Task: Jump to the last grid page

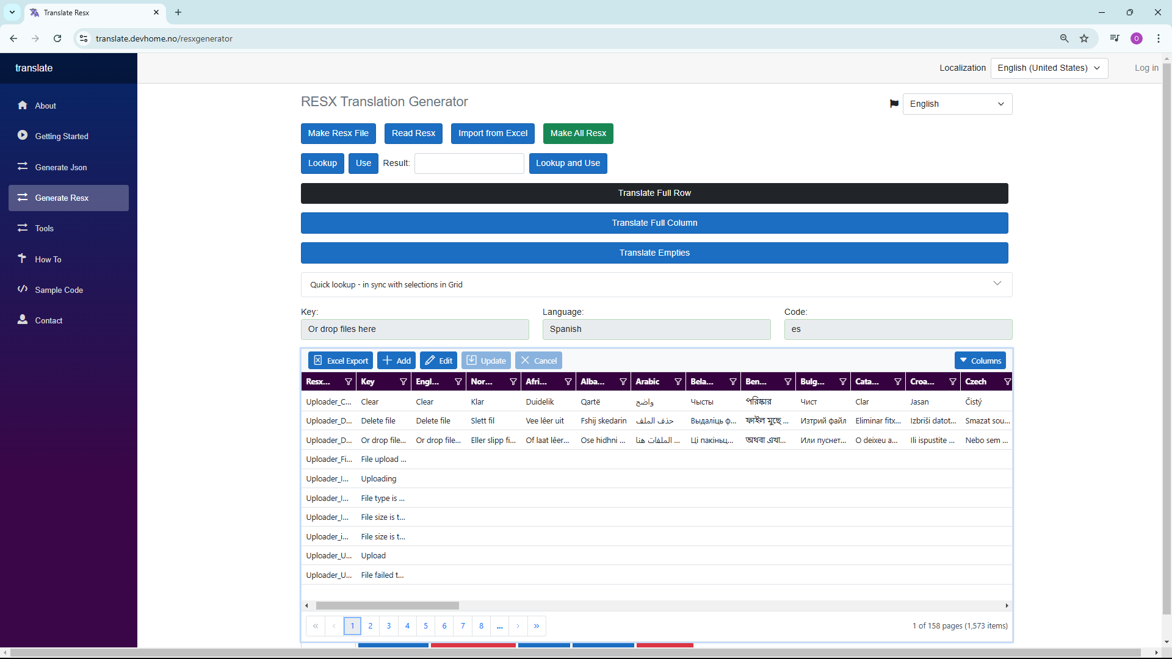Action: (x=537, y=626)
